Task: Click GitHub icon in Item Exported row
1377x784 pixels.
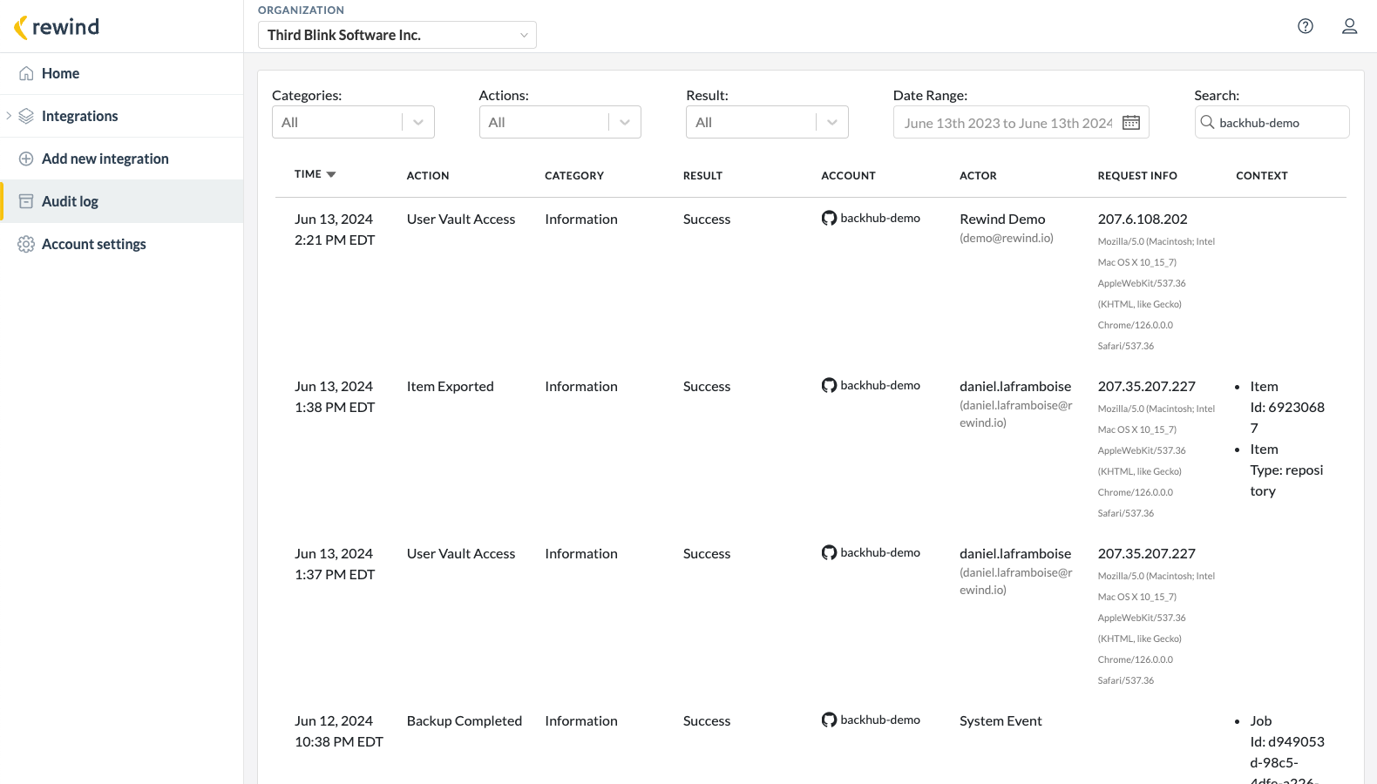Action: [x=829, y=385]
